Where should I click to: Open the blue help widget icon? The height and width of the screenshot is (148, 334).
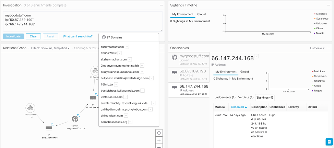(329, 141)
